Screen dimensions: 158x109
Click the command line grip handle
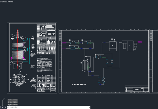[1, 108]
